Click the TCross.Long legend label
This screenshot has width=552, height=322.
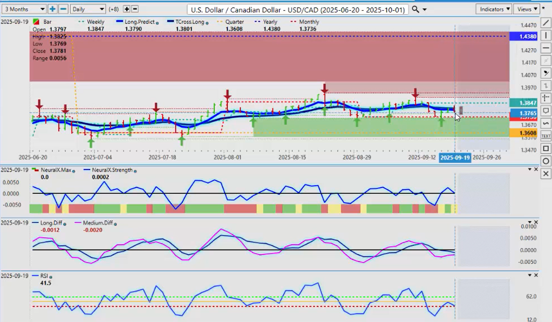tap(190, 22)
